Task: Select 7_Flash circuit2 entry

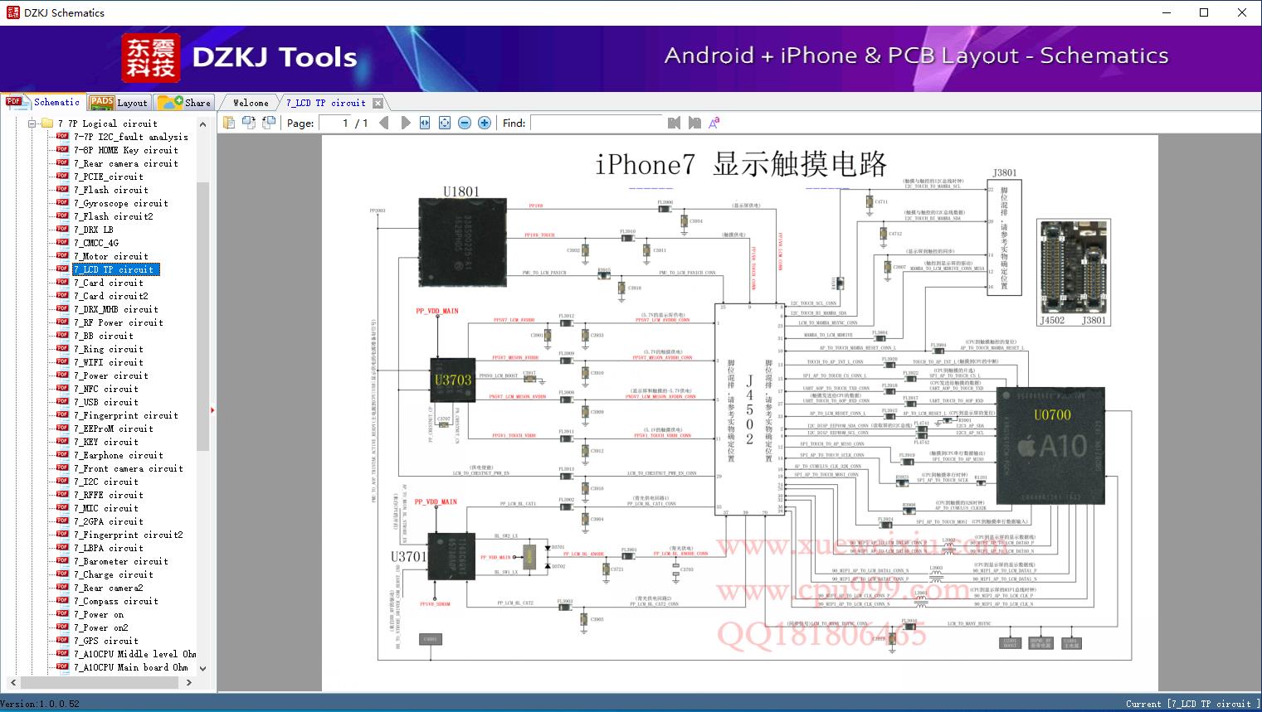Action: [x=113, y=216]
